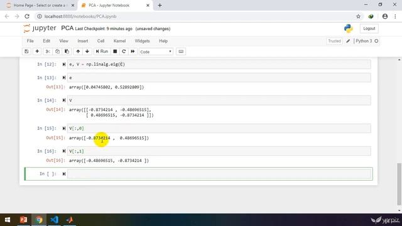Open the Windows Start menu
Image resolution: width=402 pixels, height=226 pixels.
(8, 220)
